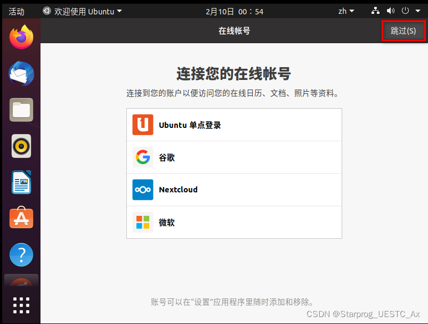Click the network icon in top bar
428x324 pixels.
tap(375, 11)
